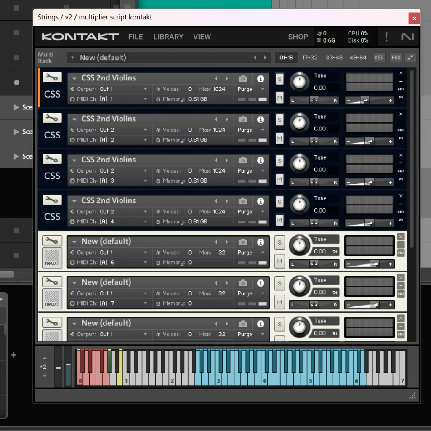Open the LIBRARY menu
This screenshot has width=431, height=431.
(x=168, y=37)
